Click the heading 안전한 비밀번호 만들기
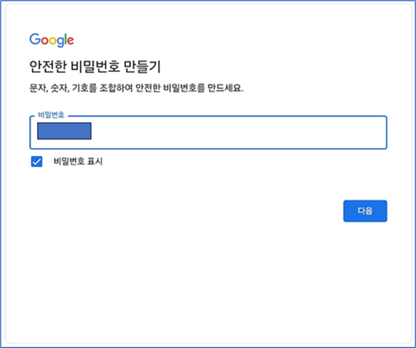The width and height of the screenshot is (416, 348). click(95, 67)
